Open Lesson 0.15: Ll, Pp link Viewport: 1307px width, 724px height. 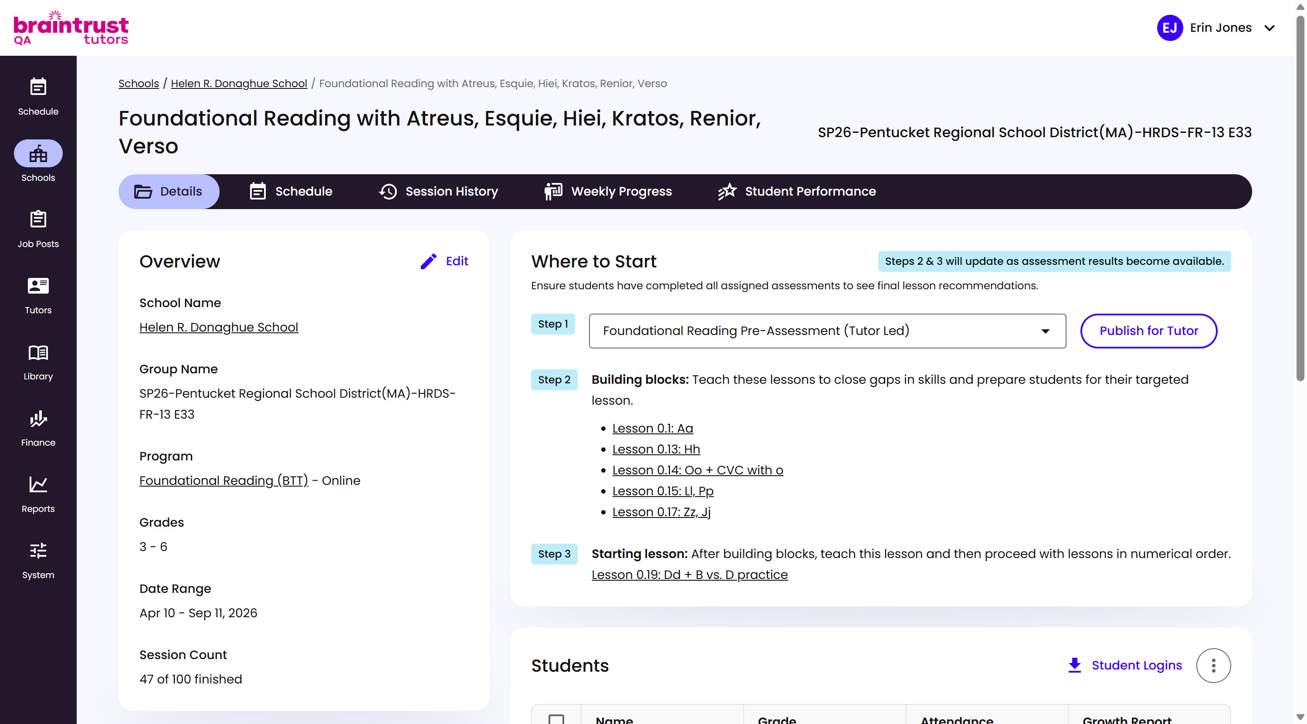(x=663, y=491)
